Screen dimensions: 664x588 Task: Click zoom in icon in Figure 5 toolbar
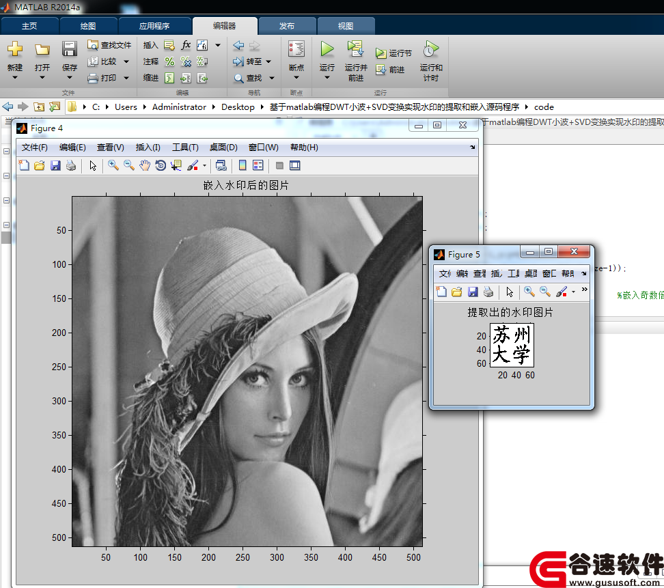[x=529, y=292]
